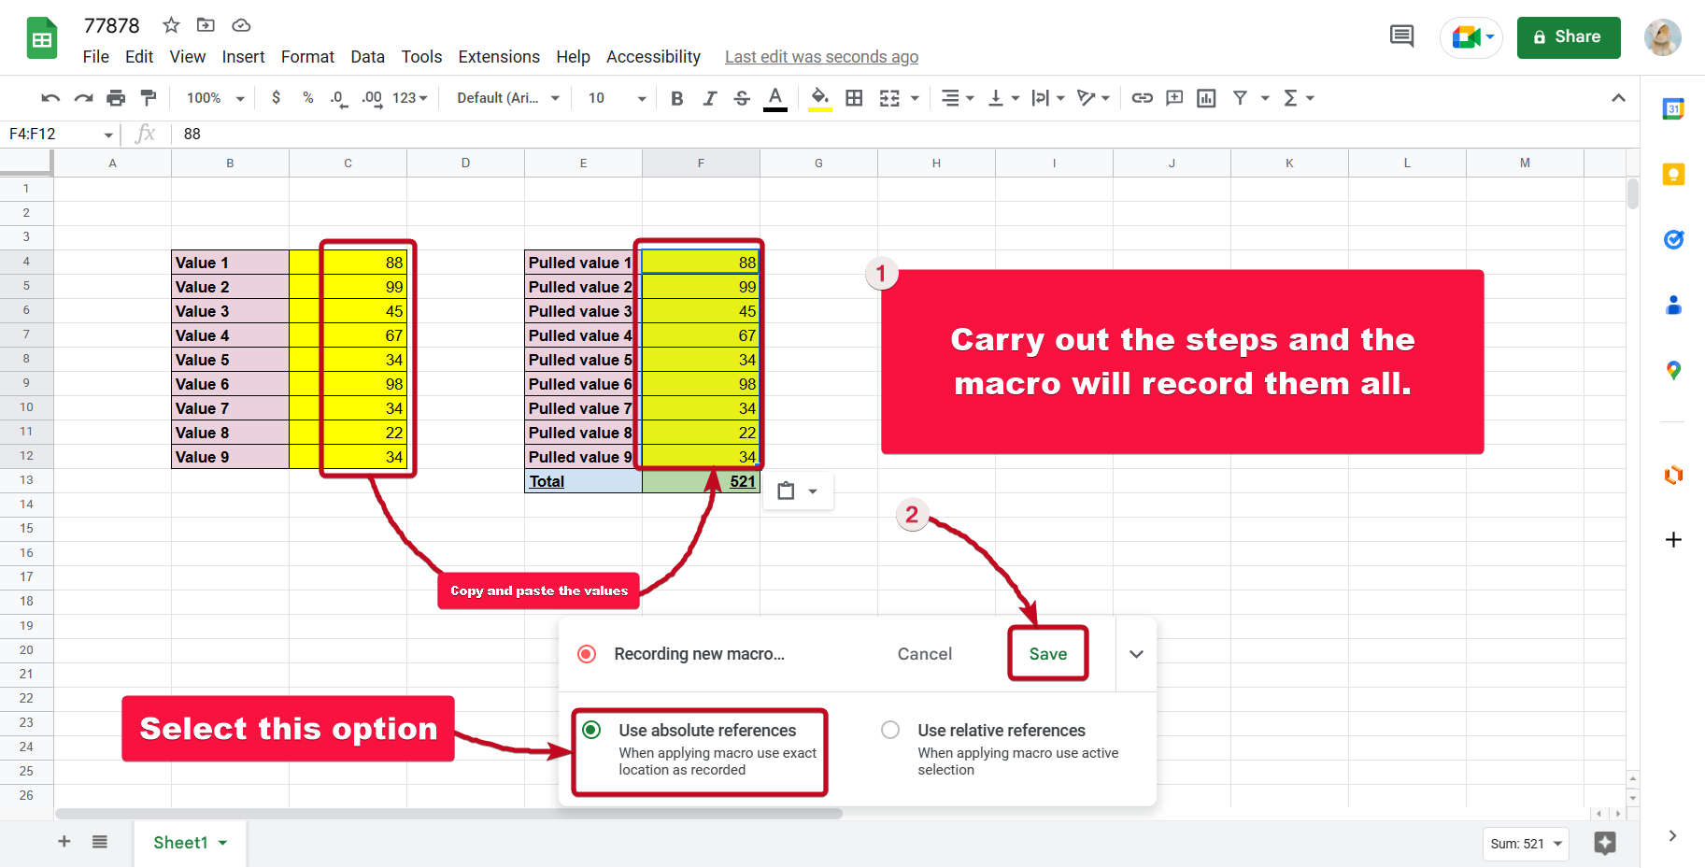Viewport: 1705px width, 868px height.
Task: Insert a link
Action: [1142, 97]
